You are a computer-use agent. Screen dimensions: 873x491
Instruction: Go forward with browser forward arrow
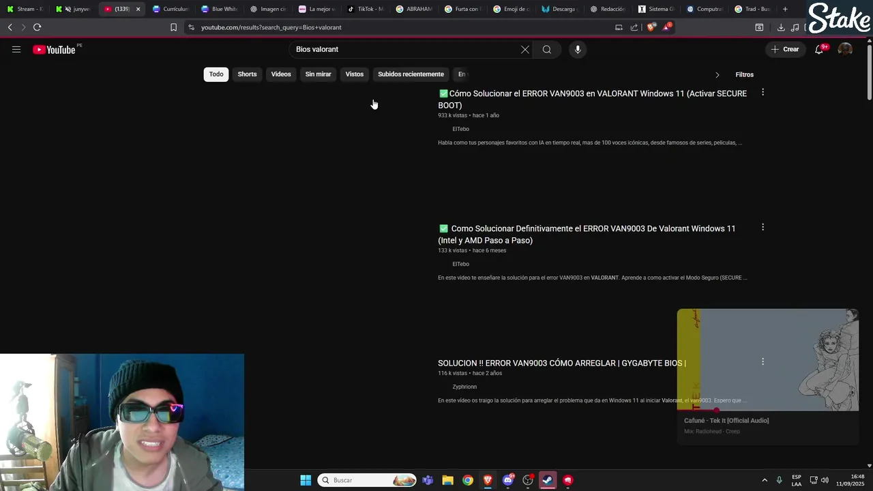[x=23, y=27]
